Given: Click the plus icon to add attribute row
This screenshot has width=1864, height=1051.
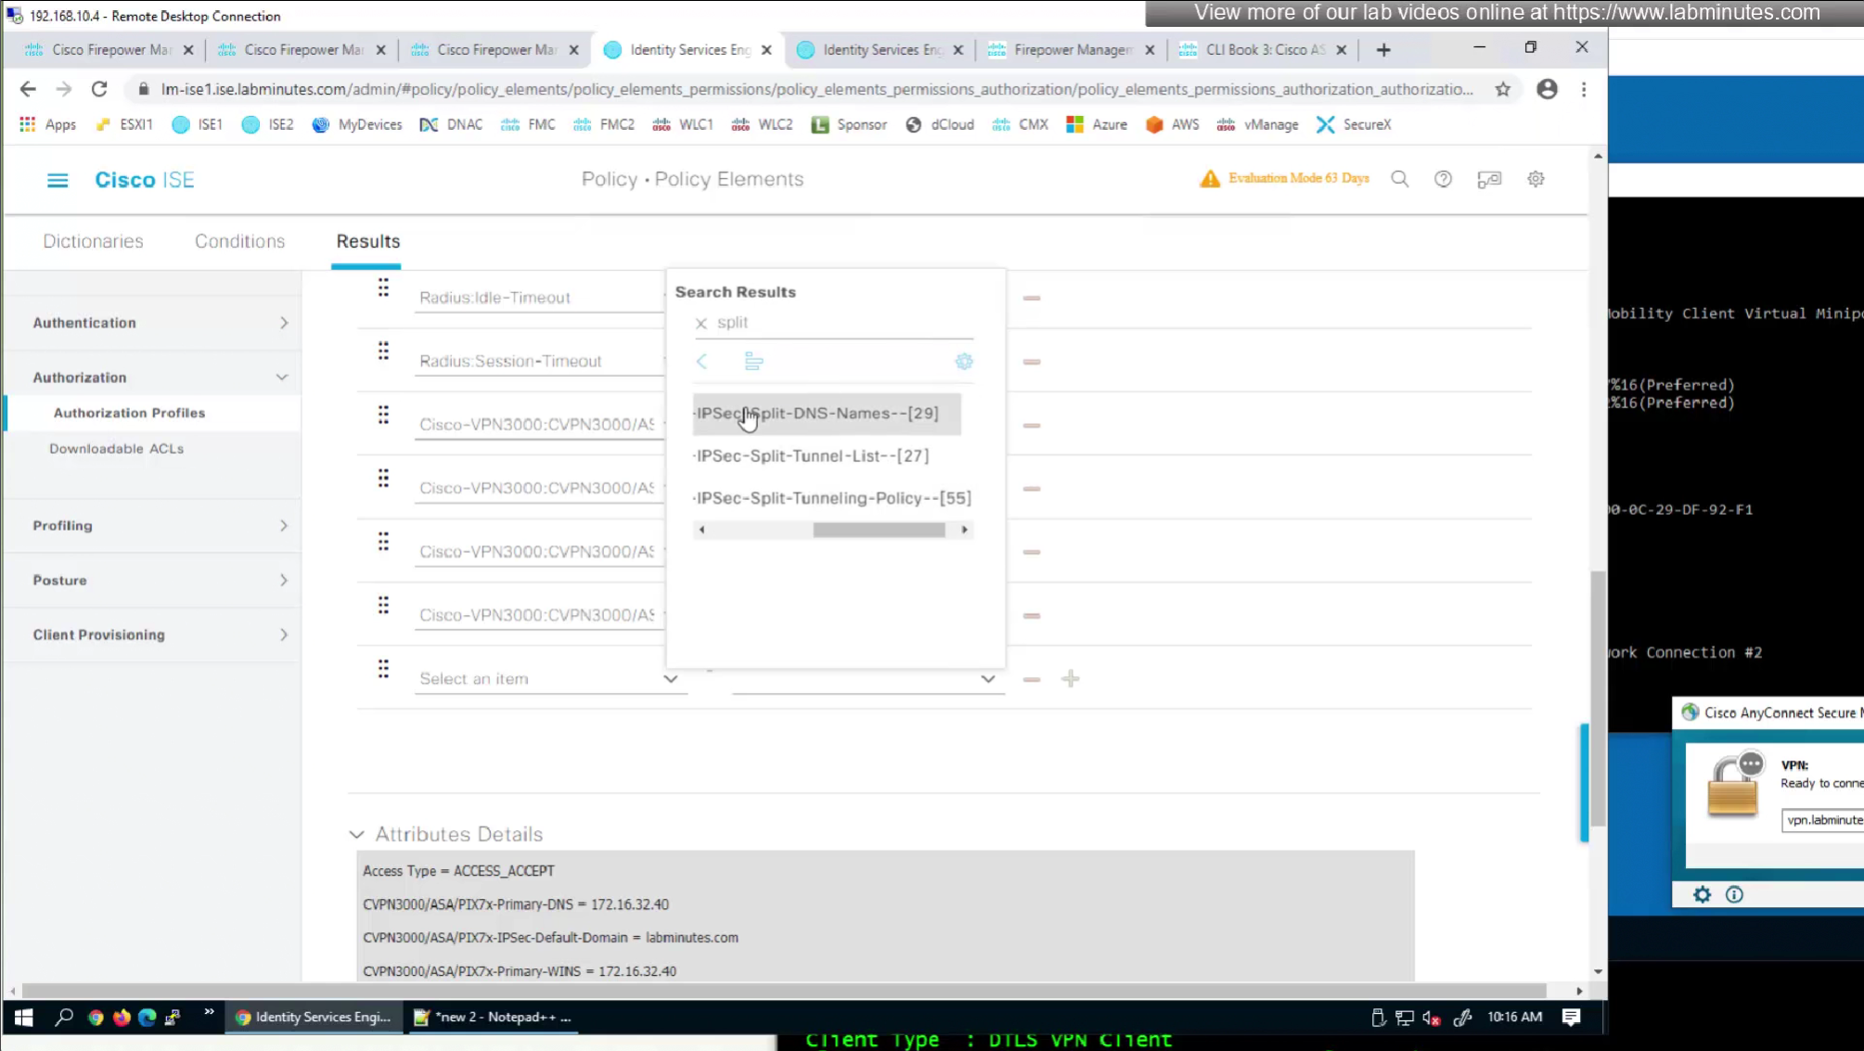Looking at the screenshot, I should pos(1071,679).
